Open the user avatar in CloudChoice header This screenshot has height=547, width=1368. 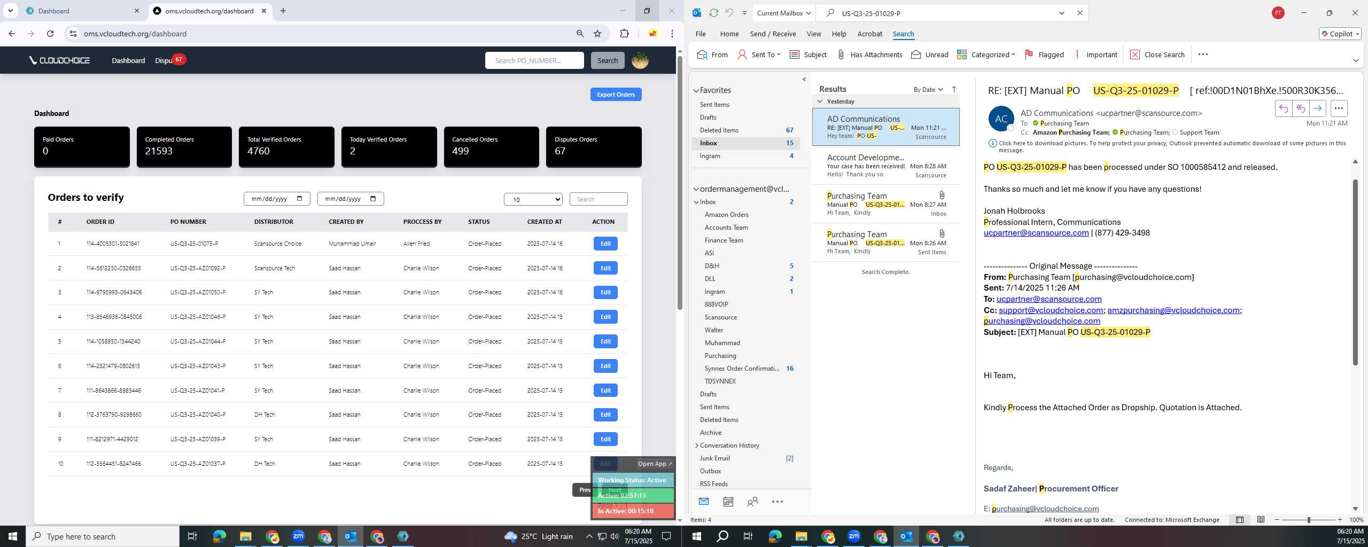(640, 60)
